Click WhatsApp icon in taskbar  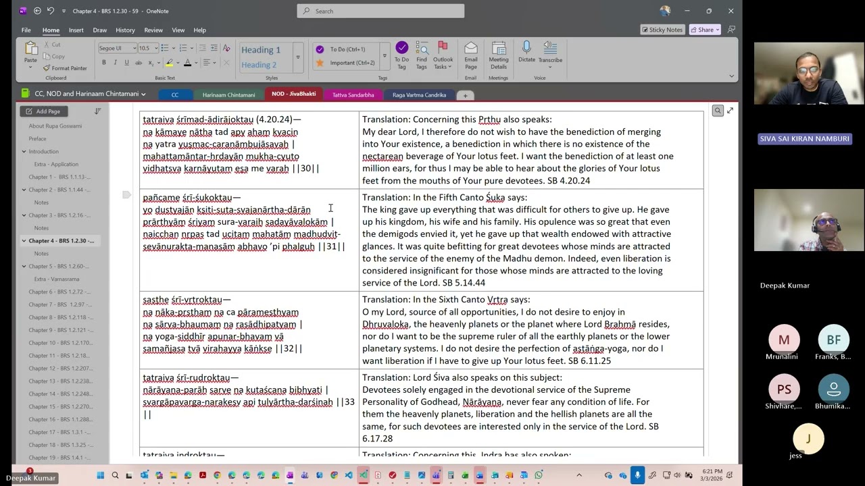pos(539,475)
